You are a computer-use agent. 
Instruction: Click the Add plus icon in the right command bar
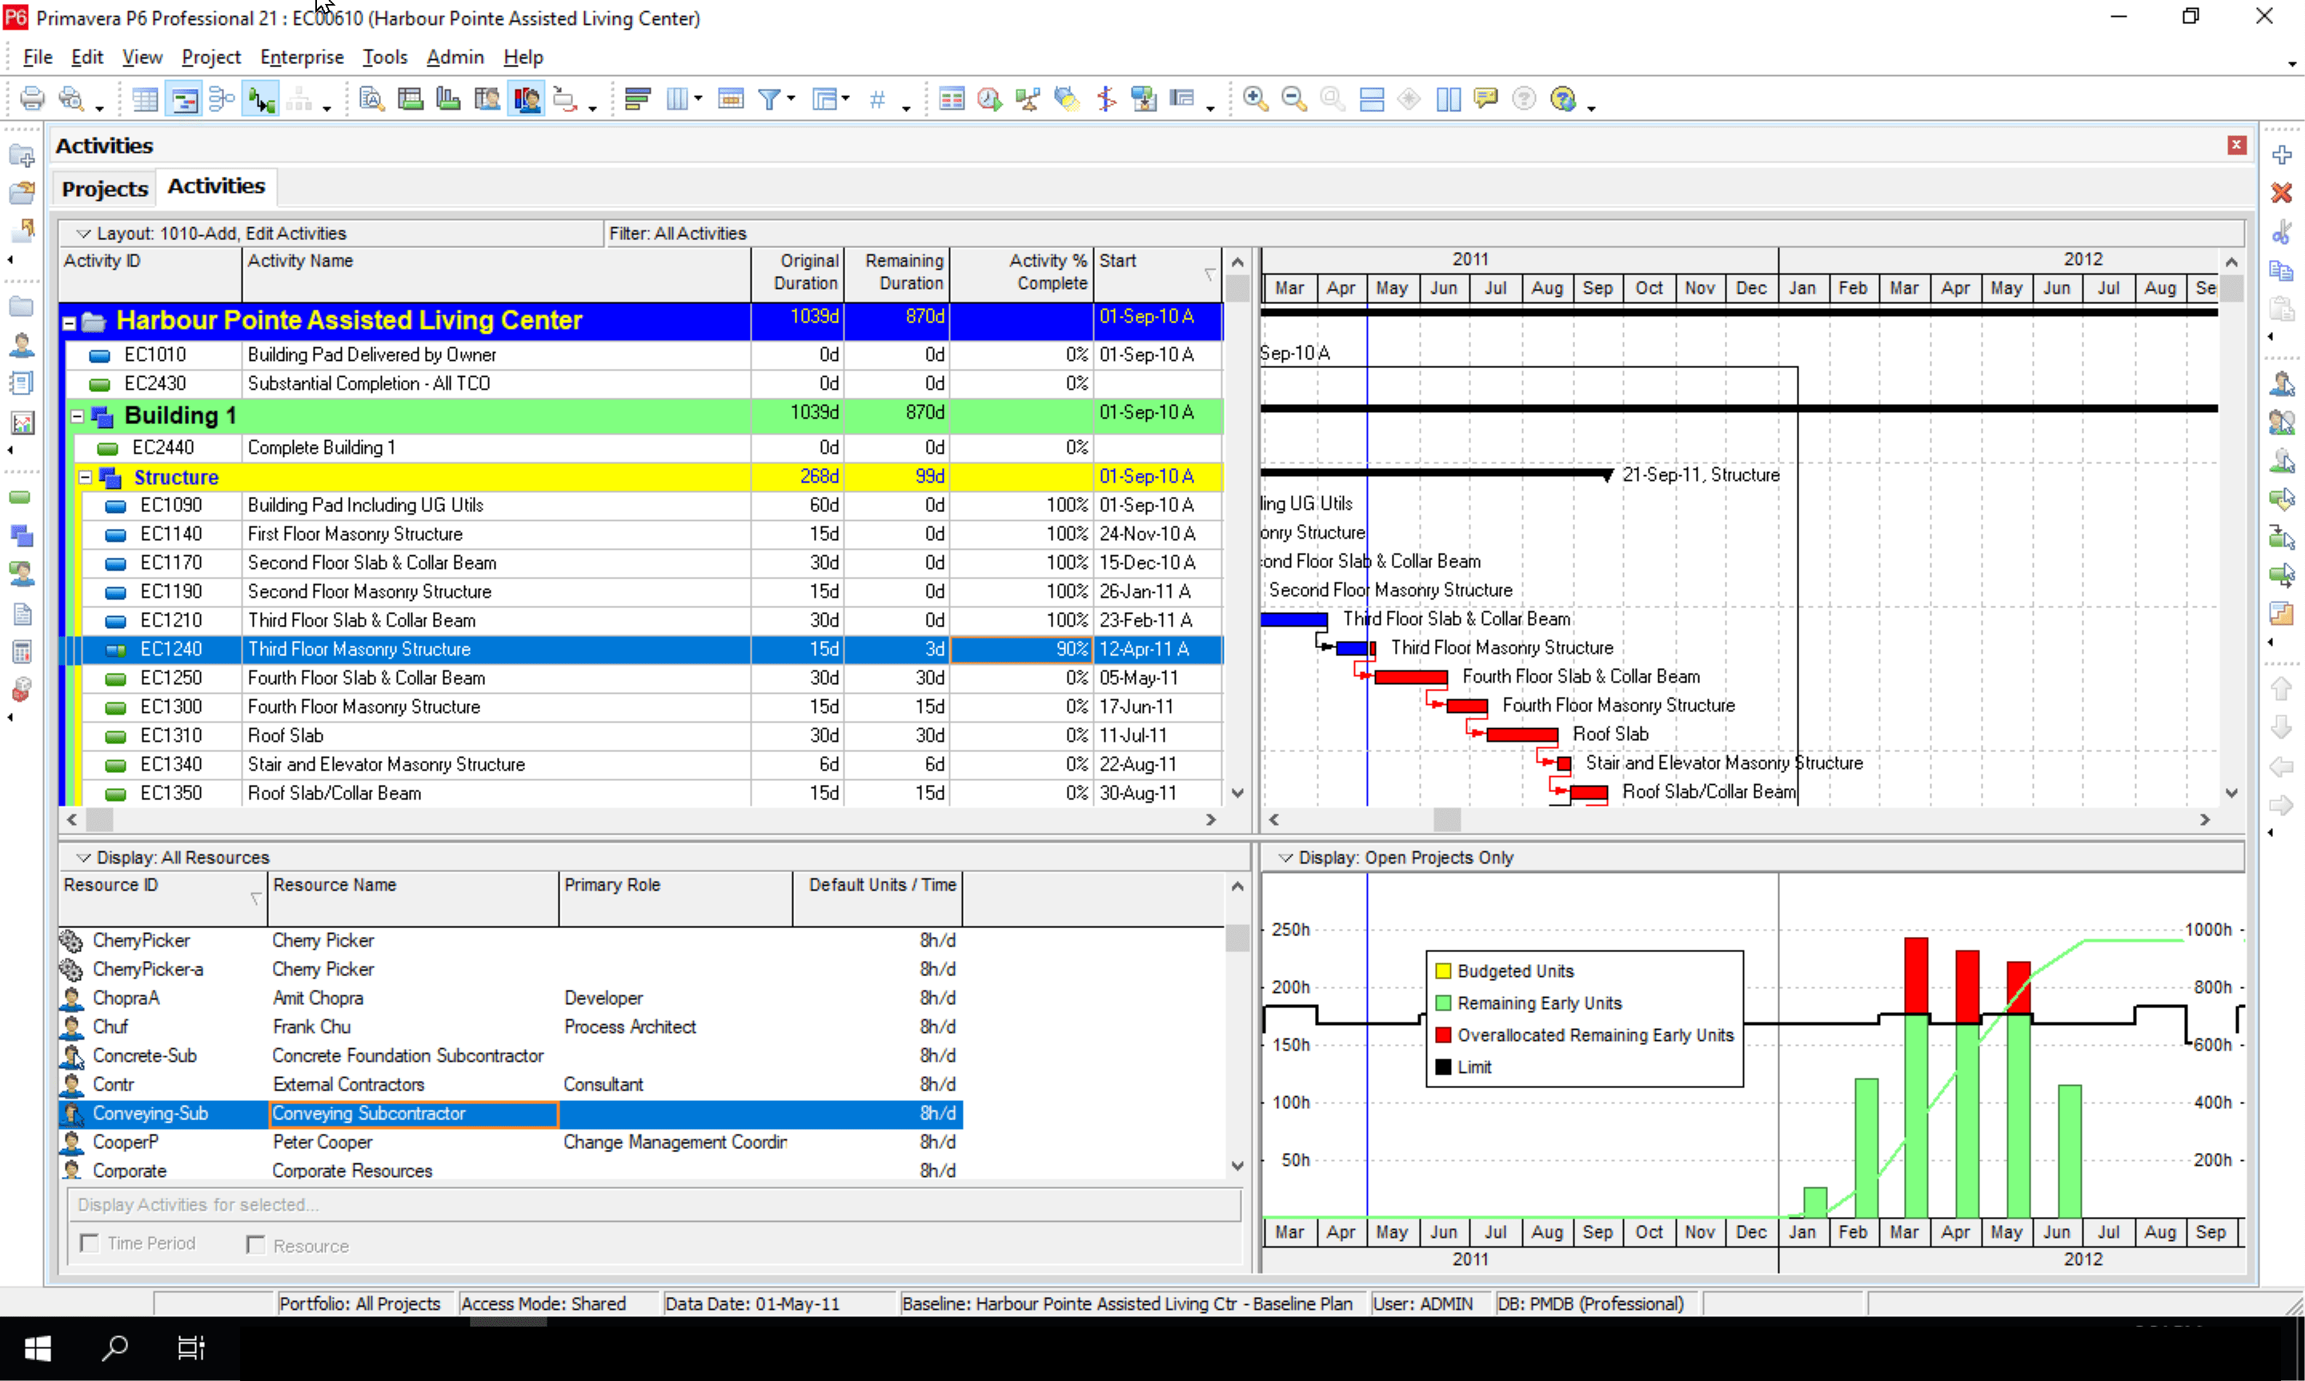(x=2282, y=154)
